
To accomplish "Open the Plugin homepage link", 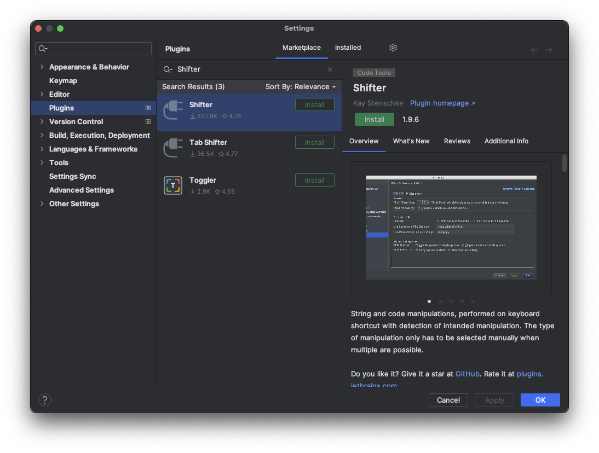I will (x=442, y=103).
